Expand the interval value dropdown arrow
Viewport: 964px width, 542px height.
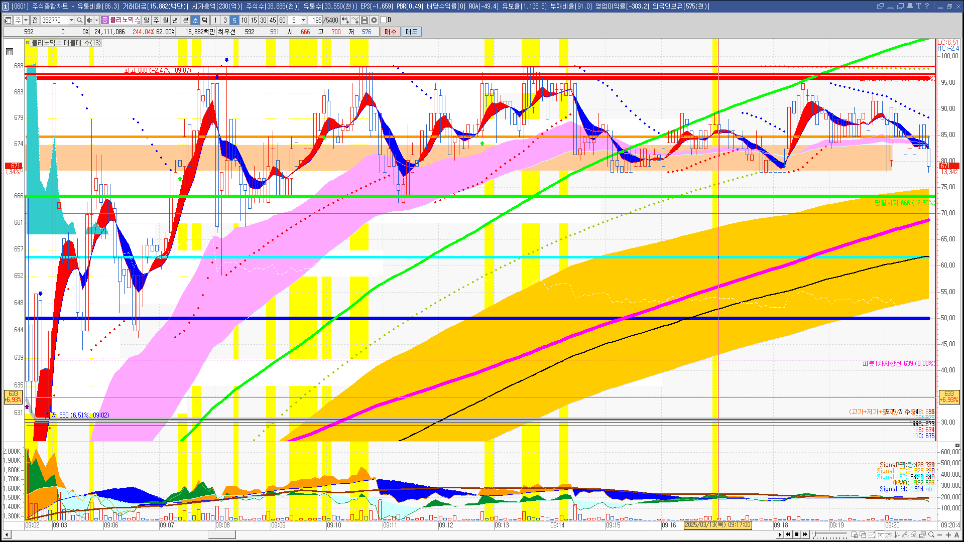pyautogui.click(x=303, y=20)
